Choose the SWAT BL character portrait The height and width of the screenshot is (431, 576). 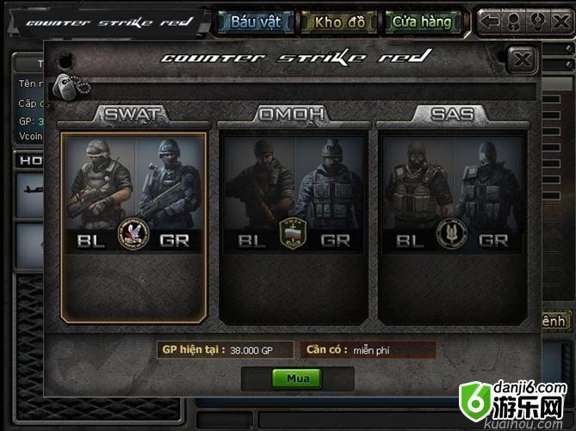[x=100, y=183]
